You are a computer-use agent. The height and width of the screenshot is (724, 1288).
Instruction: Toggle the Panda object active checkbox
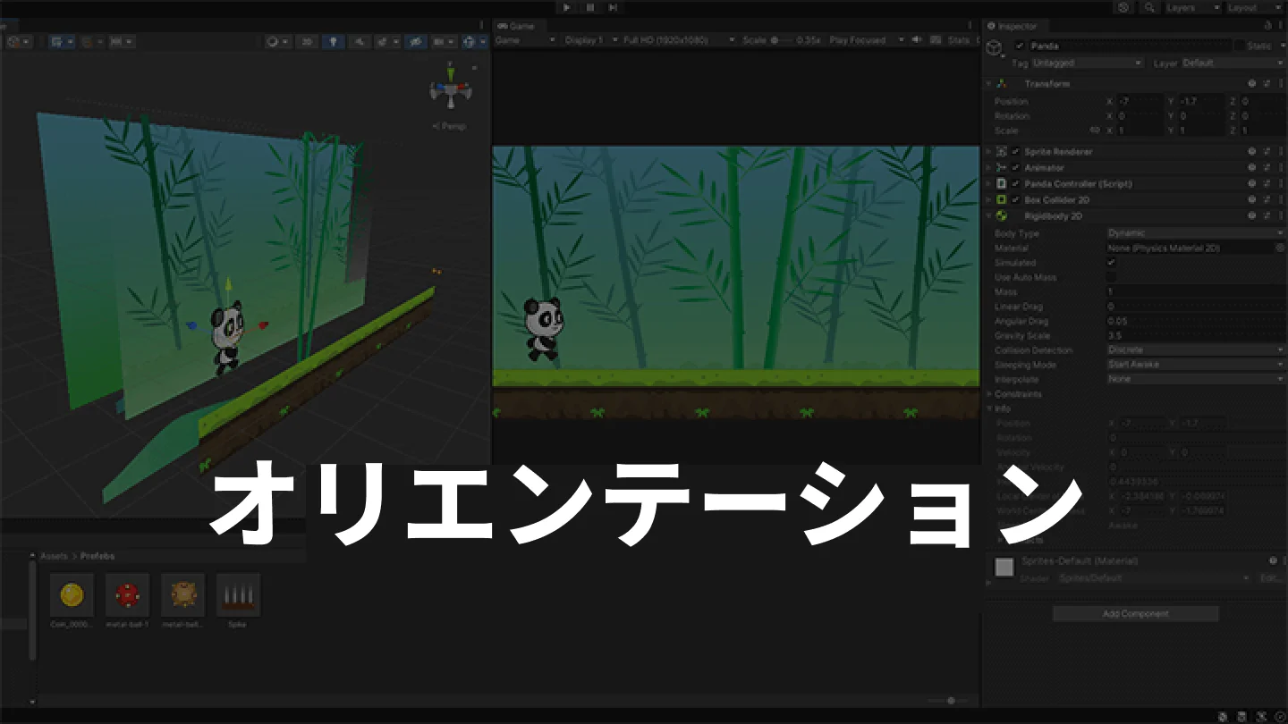pyautogui.click(x=1020, y=46)
